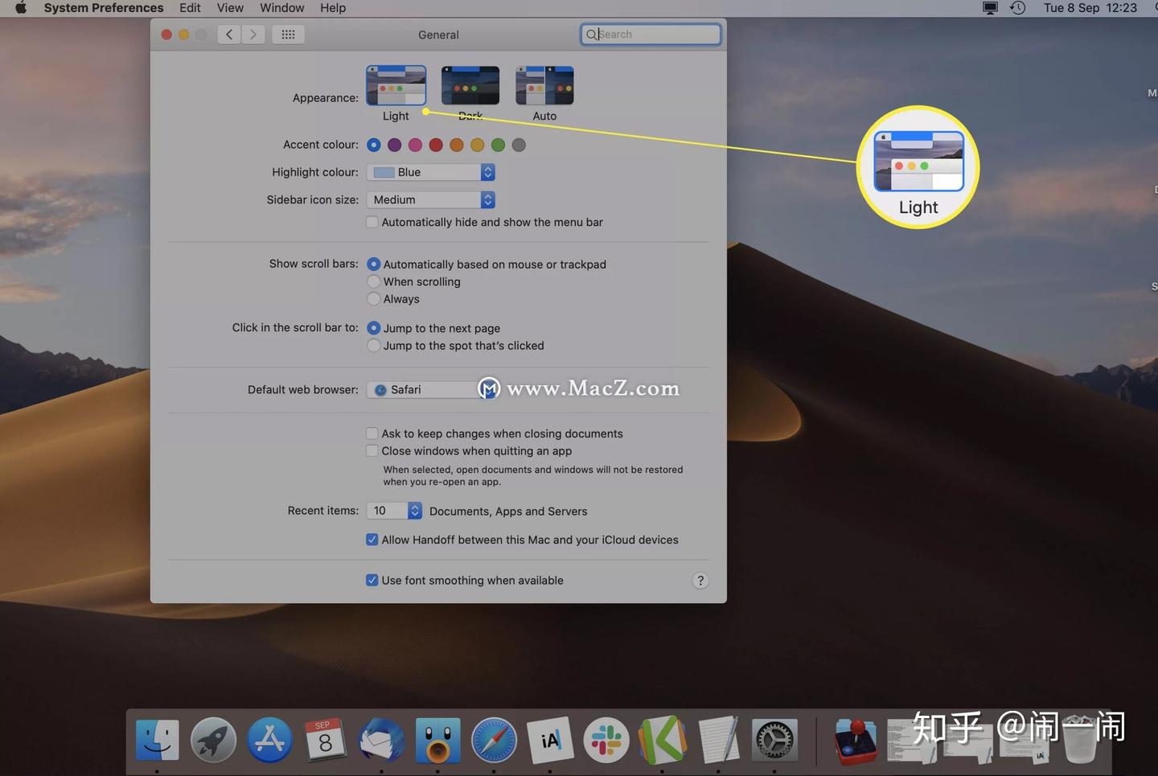Viewport: 1158px width, 776px height.
Task: Click the "General" window title
Action: (438, 35)
